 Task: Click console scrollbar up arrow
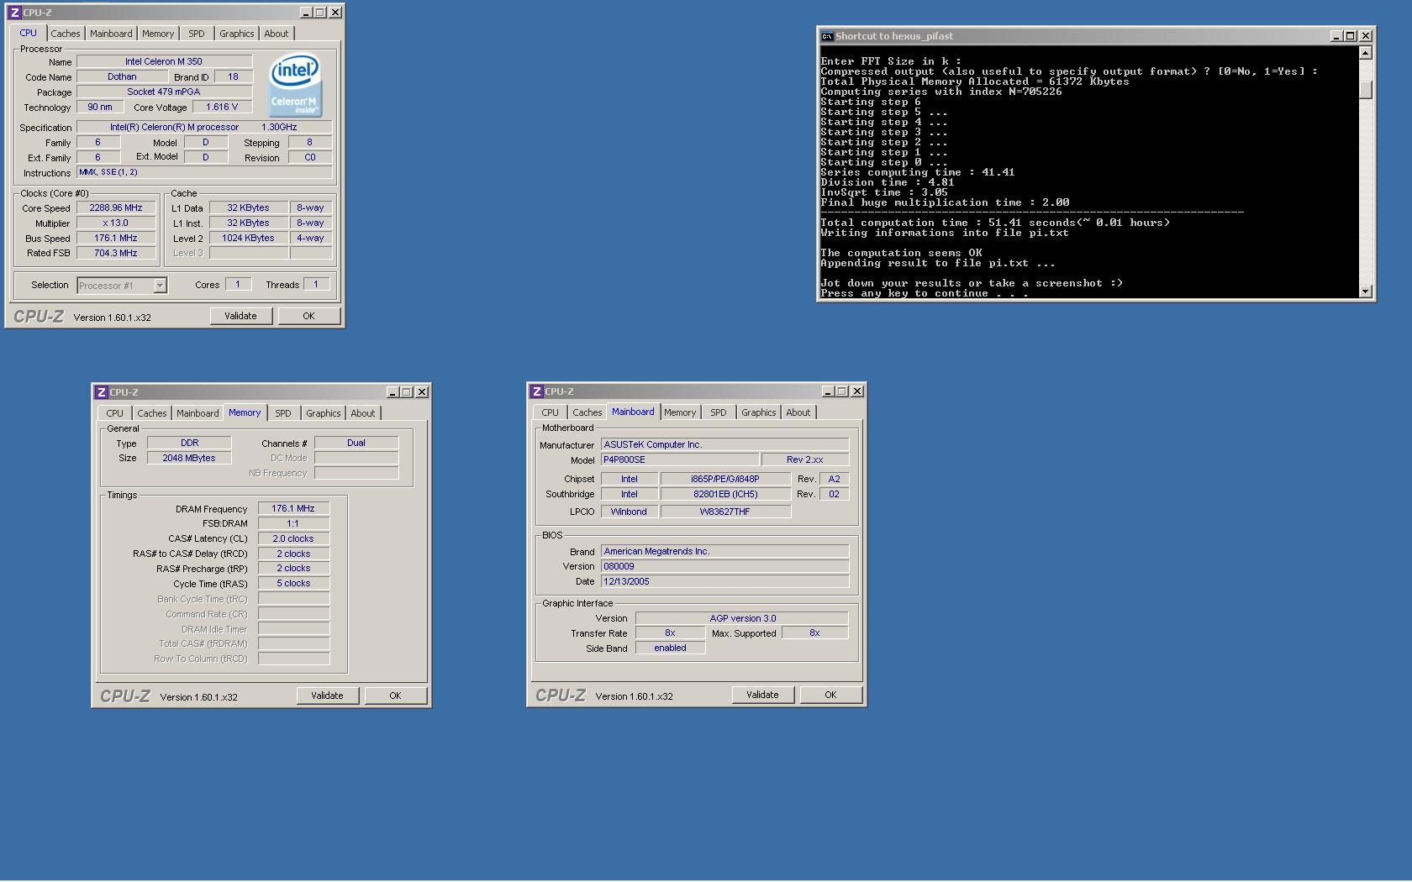[1366, 53]
